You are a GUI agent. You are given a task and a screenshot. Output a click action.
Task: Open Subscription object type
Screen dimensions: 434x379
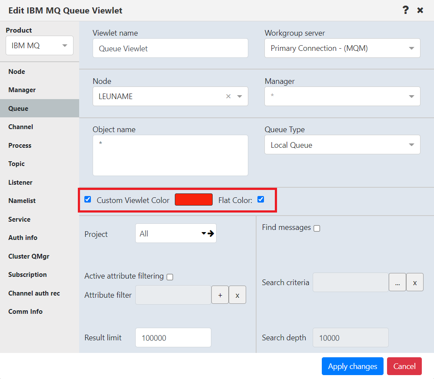click(40, 274)
